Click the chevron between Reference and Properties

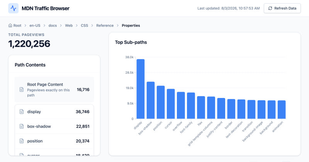tap(118, 25)
